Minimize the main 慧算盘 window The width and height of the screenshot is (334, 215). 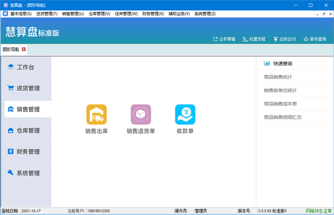tap(295, 5)
